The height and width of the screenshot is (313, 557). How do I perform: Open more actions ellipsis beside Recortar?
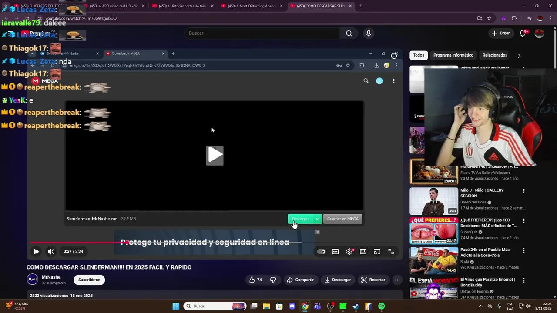397,280
